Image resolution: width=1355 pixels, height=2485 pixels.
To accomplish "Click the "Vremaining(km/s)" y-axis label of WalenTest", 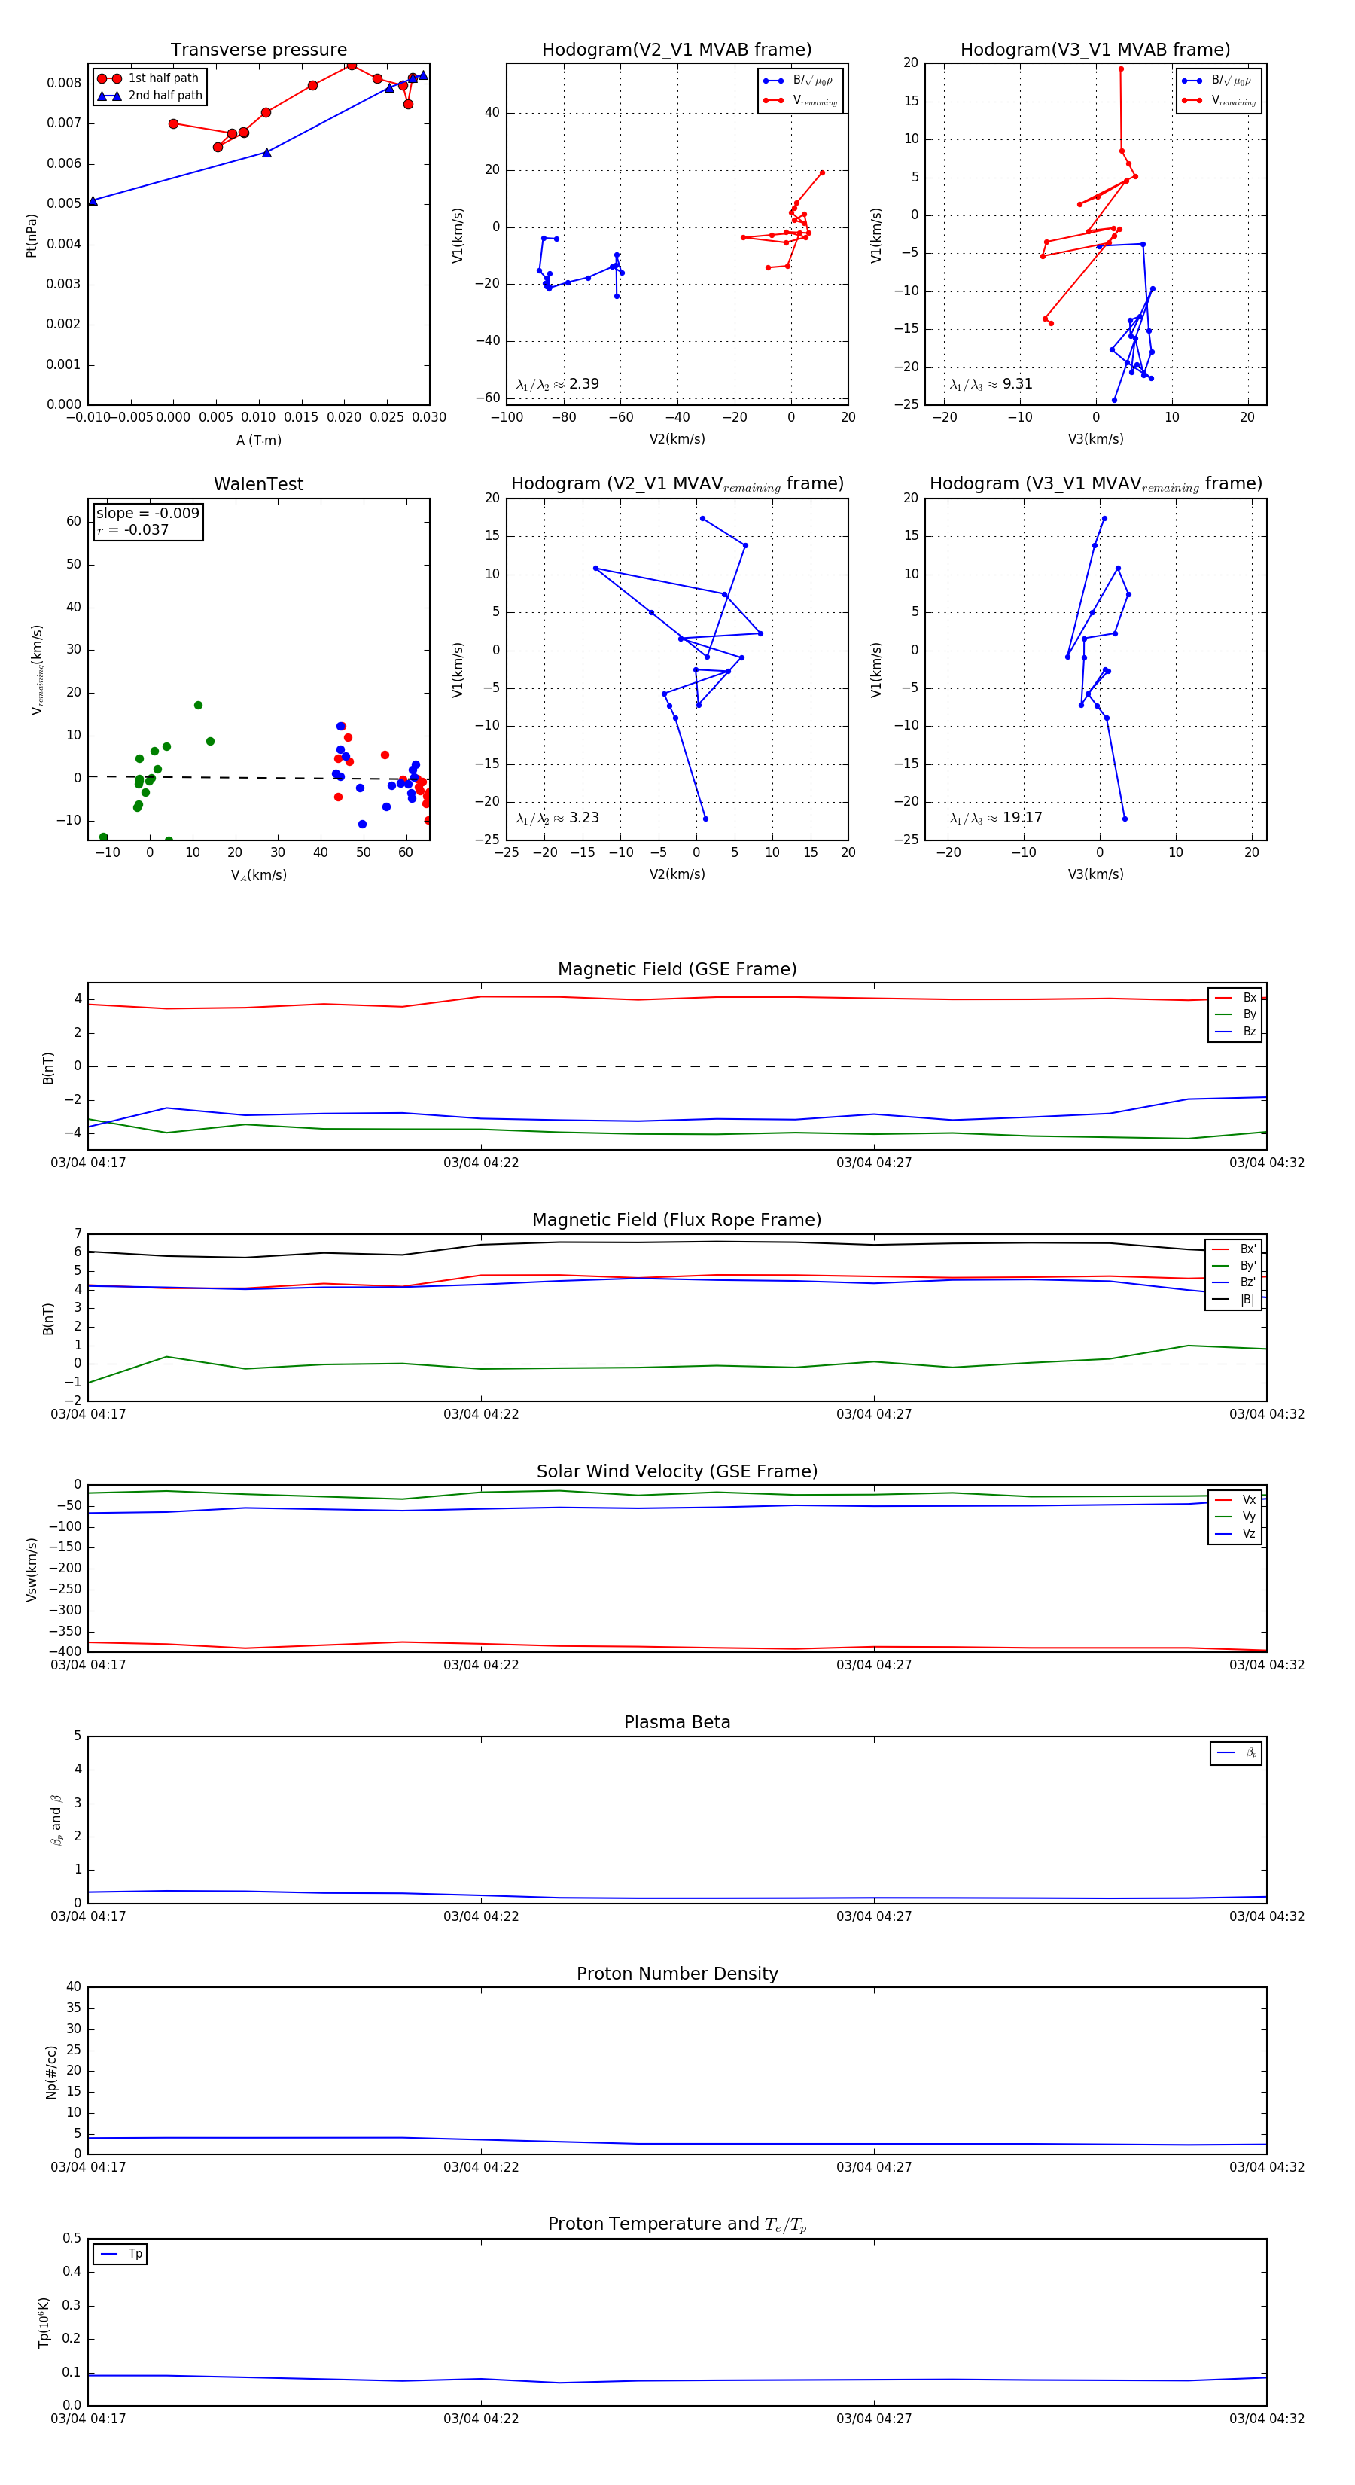I will tap(37, 669).
